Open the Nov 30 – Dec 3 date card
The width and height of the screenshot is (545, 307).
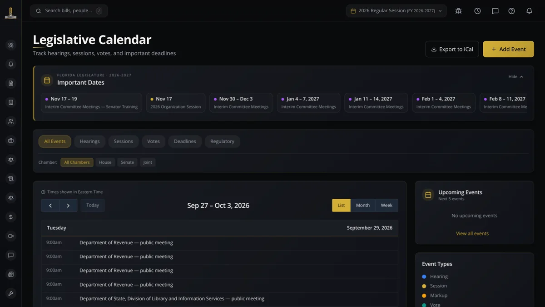point(241,103)
